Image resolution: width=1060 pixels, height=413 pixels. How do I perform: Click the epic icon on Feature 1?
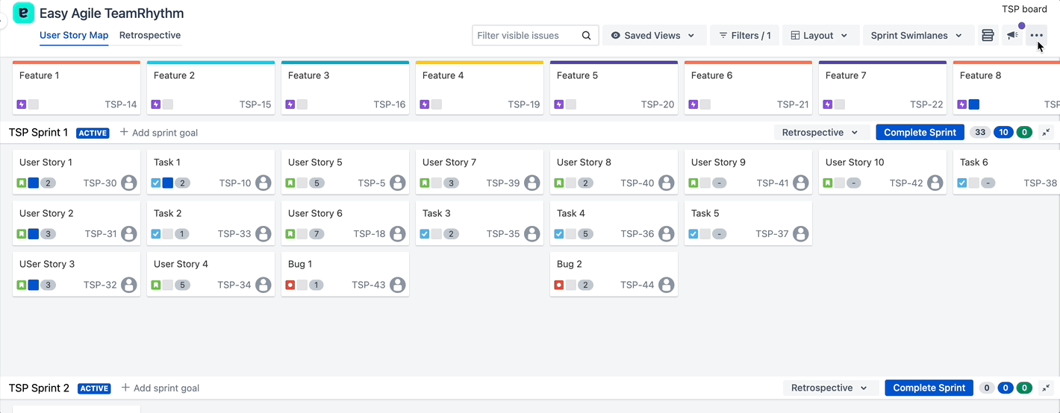pyautogui.click(x=22, y=104)
